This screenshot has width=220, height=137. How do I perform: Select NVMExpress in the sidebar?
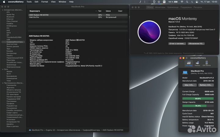coord(12,26)
